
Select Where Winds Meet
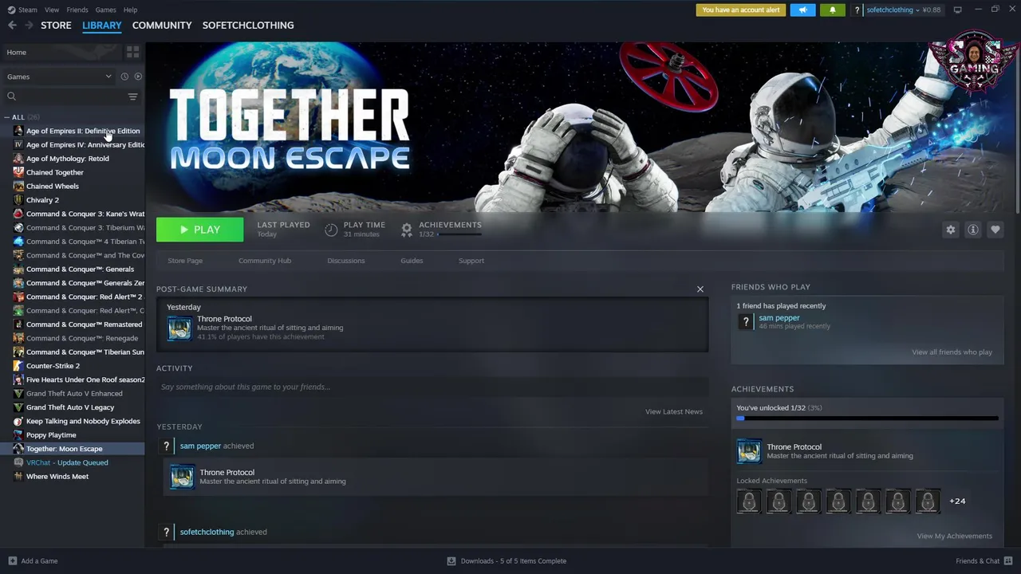[x=57, y=477]
